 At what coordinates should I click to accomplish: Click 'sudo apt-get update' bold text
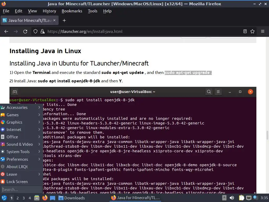tap(122, 73)
